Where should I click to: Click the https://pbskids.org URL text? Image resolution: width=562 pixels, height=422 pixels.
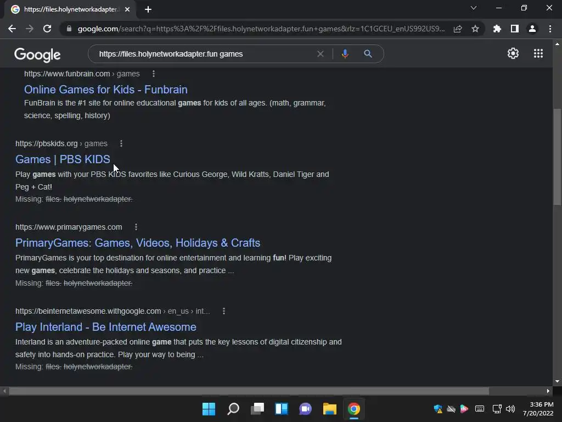(x=46, y=143)
